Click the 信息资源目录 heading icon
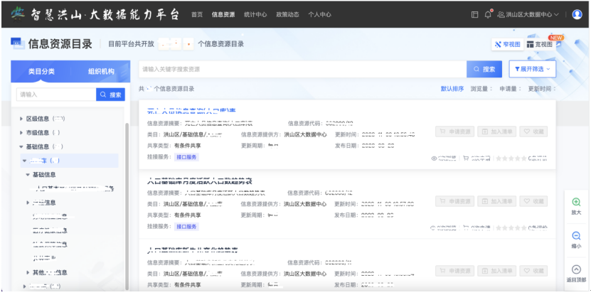Image resolution: width=591 pixels, height=295 pixels. coord(17,43)
